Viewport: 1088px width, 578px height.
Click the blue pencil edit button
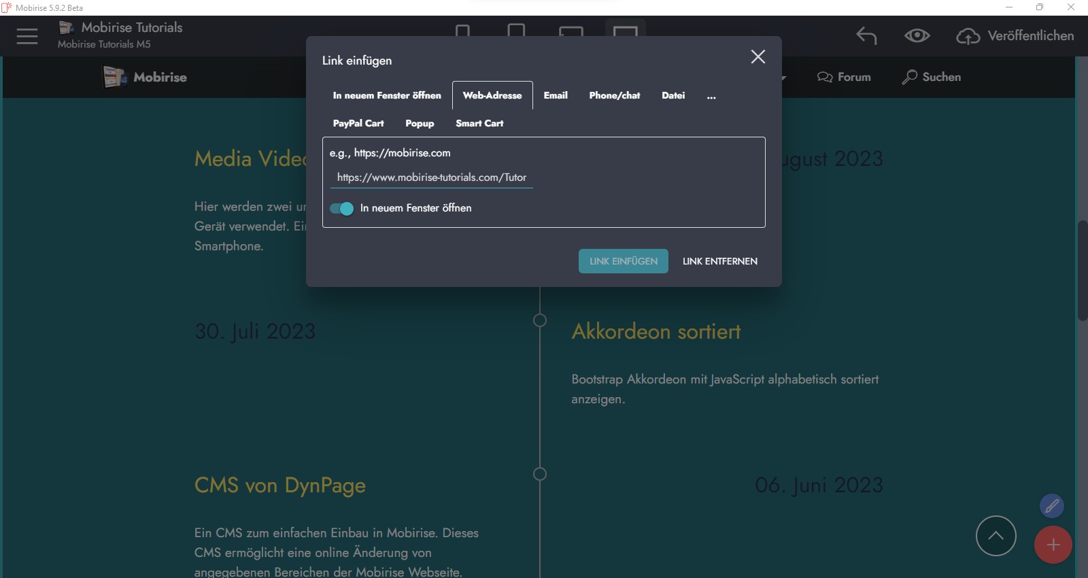click(x=1051, y=506)
